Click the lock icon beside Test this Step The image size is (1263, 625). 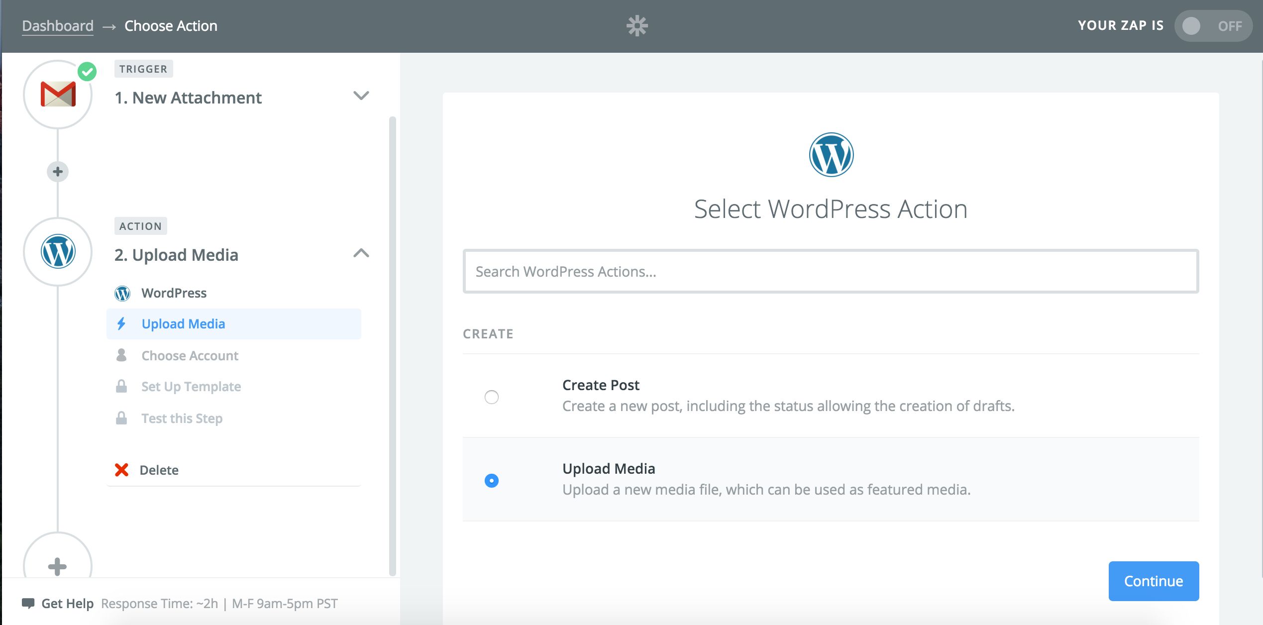pos(121,418)
